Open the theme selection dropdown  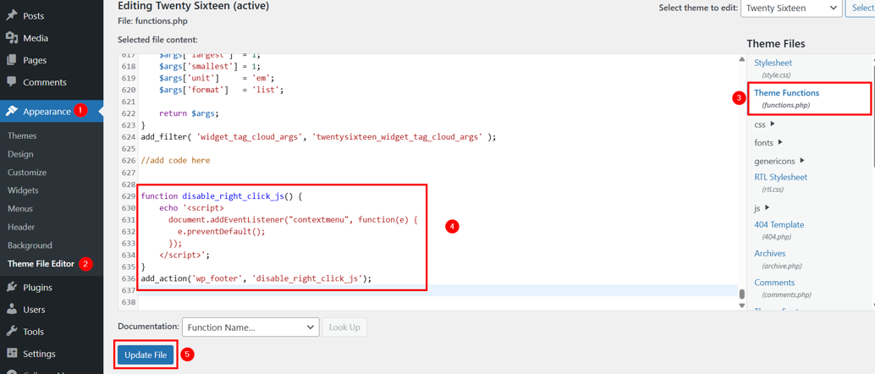[790, 8]
